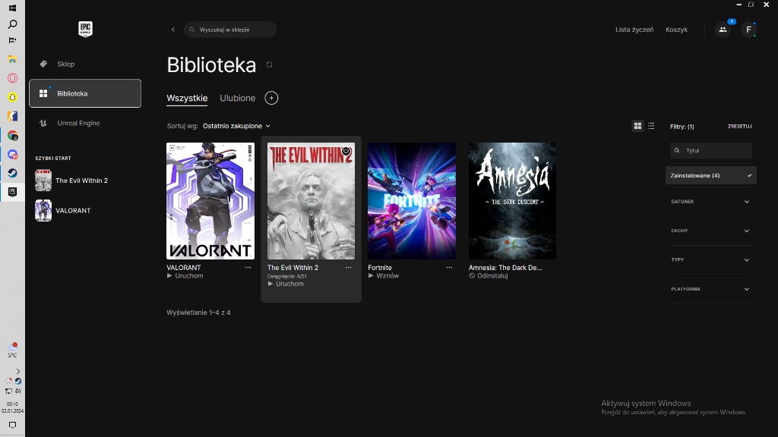Viewport: 778px width, 437px height.
Task: Expand the PLATFORMA filter section
Action: point(710,289)
